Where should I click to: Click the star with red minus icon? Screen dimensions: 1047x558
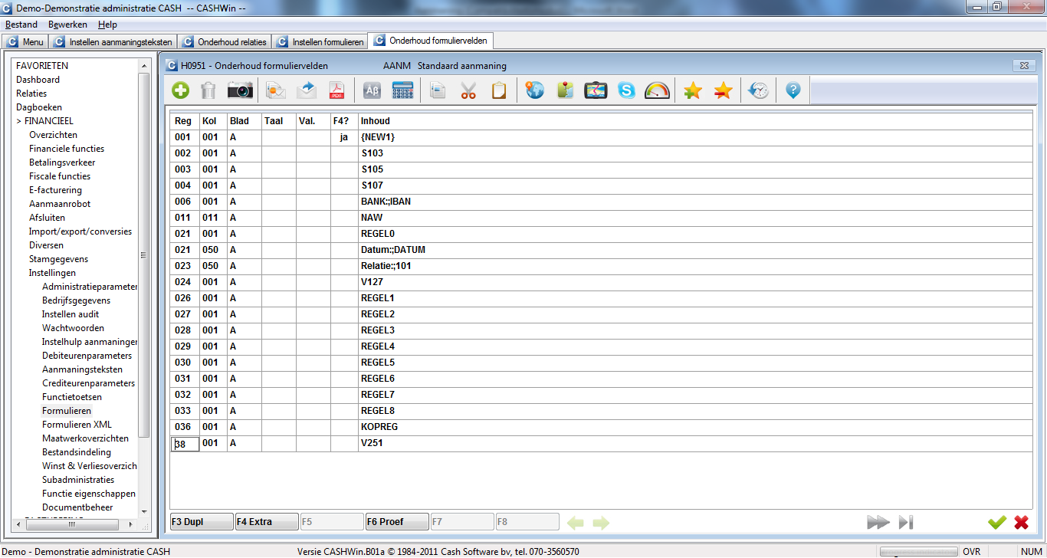pos(723,90)
